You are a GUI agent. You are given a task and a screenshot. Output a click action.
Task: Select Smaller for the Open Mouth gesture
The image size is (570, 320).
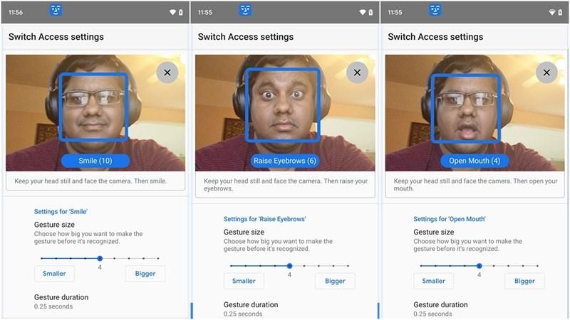pos(433,281)
